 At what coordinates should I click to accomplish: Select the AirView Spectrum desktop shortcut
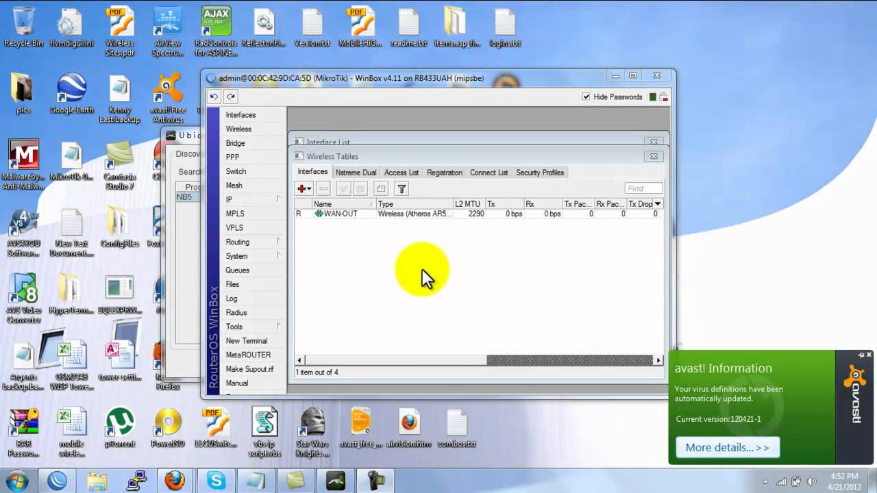tap(168, 31)
